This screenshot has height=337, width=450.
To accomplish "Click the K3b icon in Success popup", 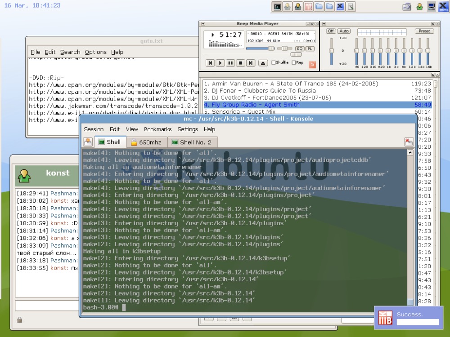I will coord(385,318).
